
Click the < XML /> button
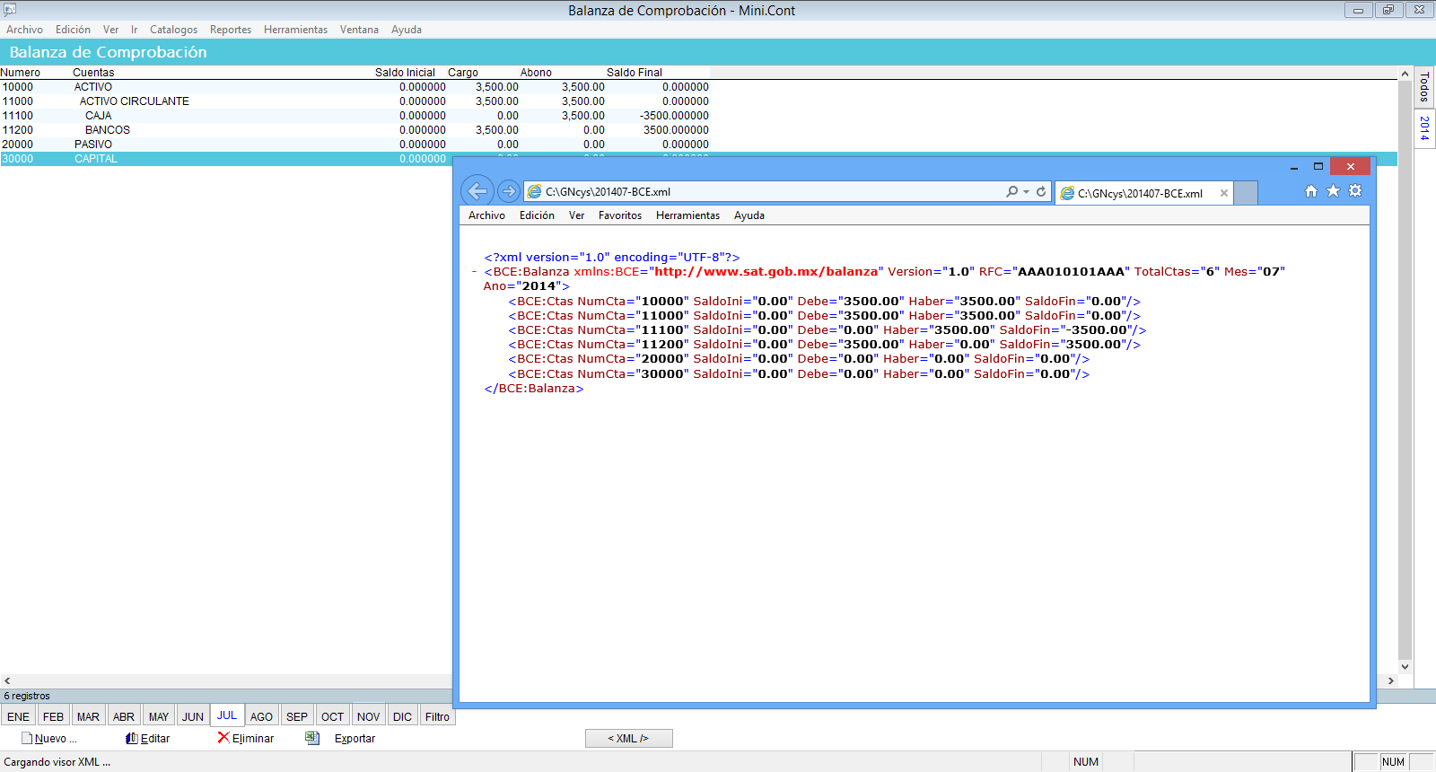coord(628,738)
